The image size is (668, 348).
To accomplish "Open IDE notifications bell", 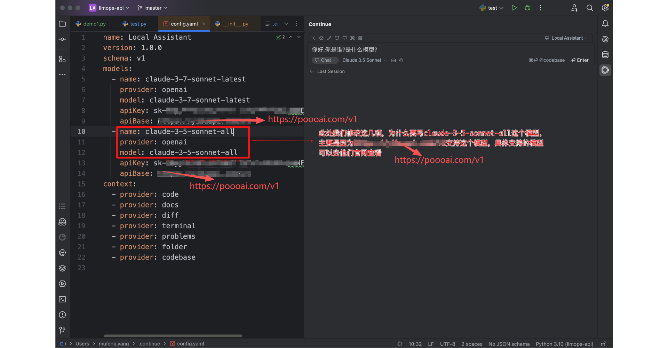I will point(605,24).
